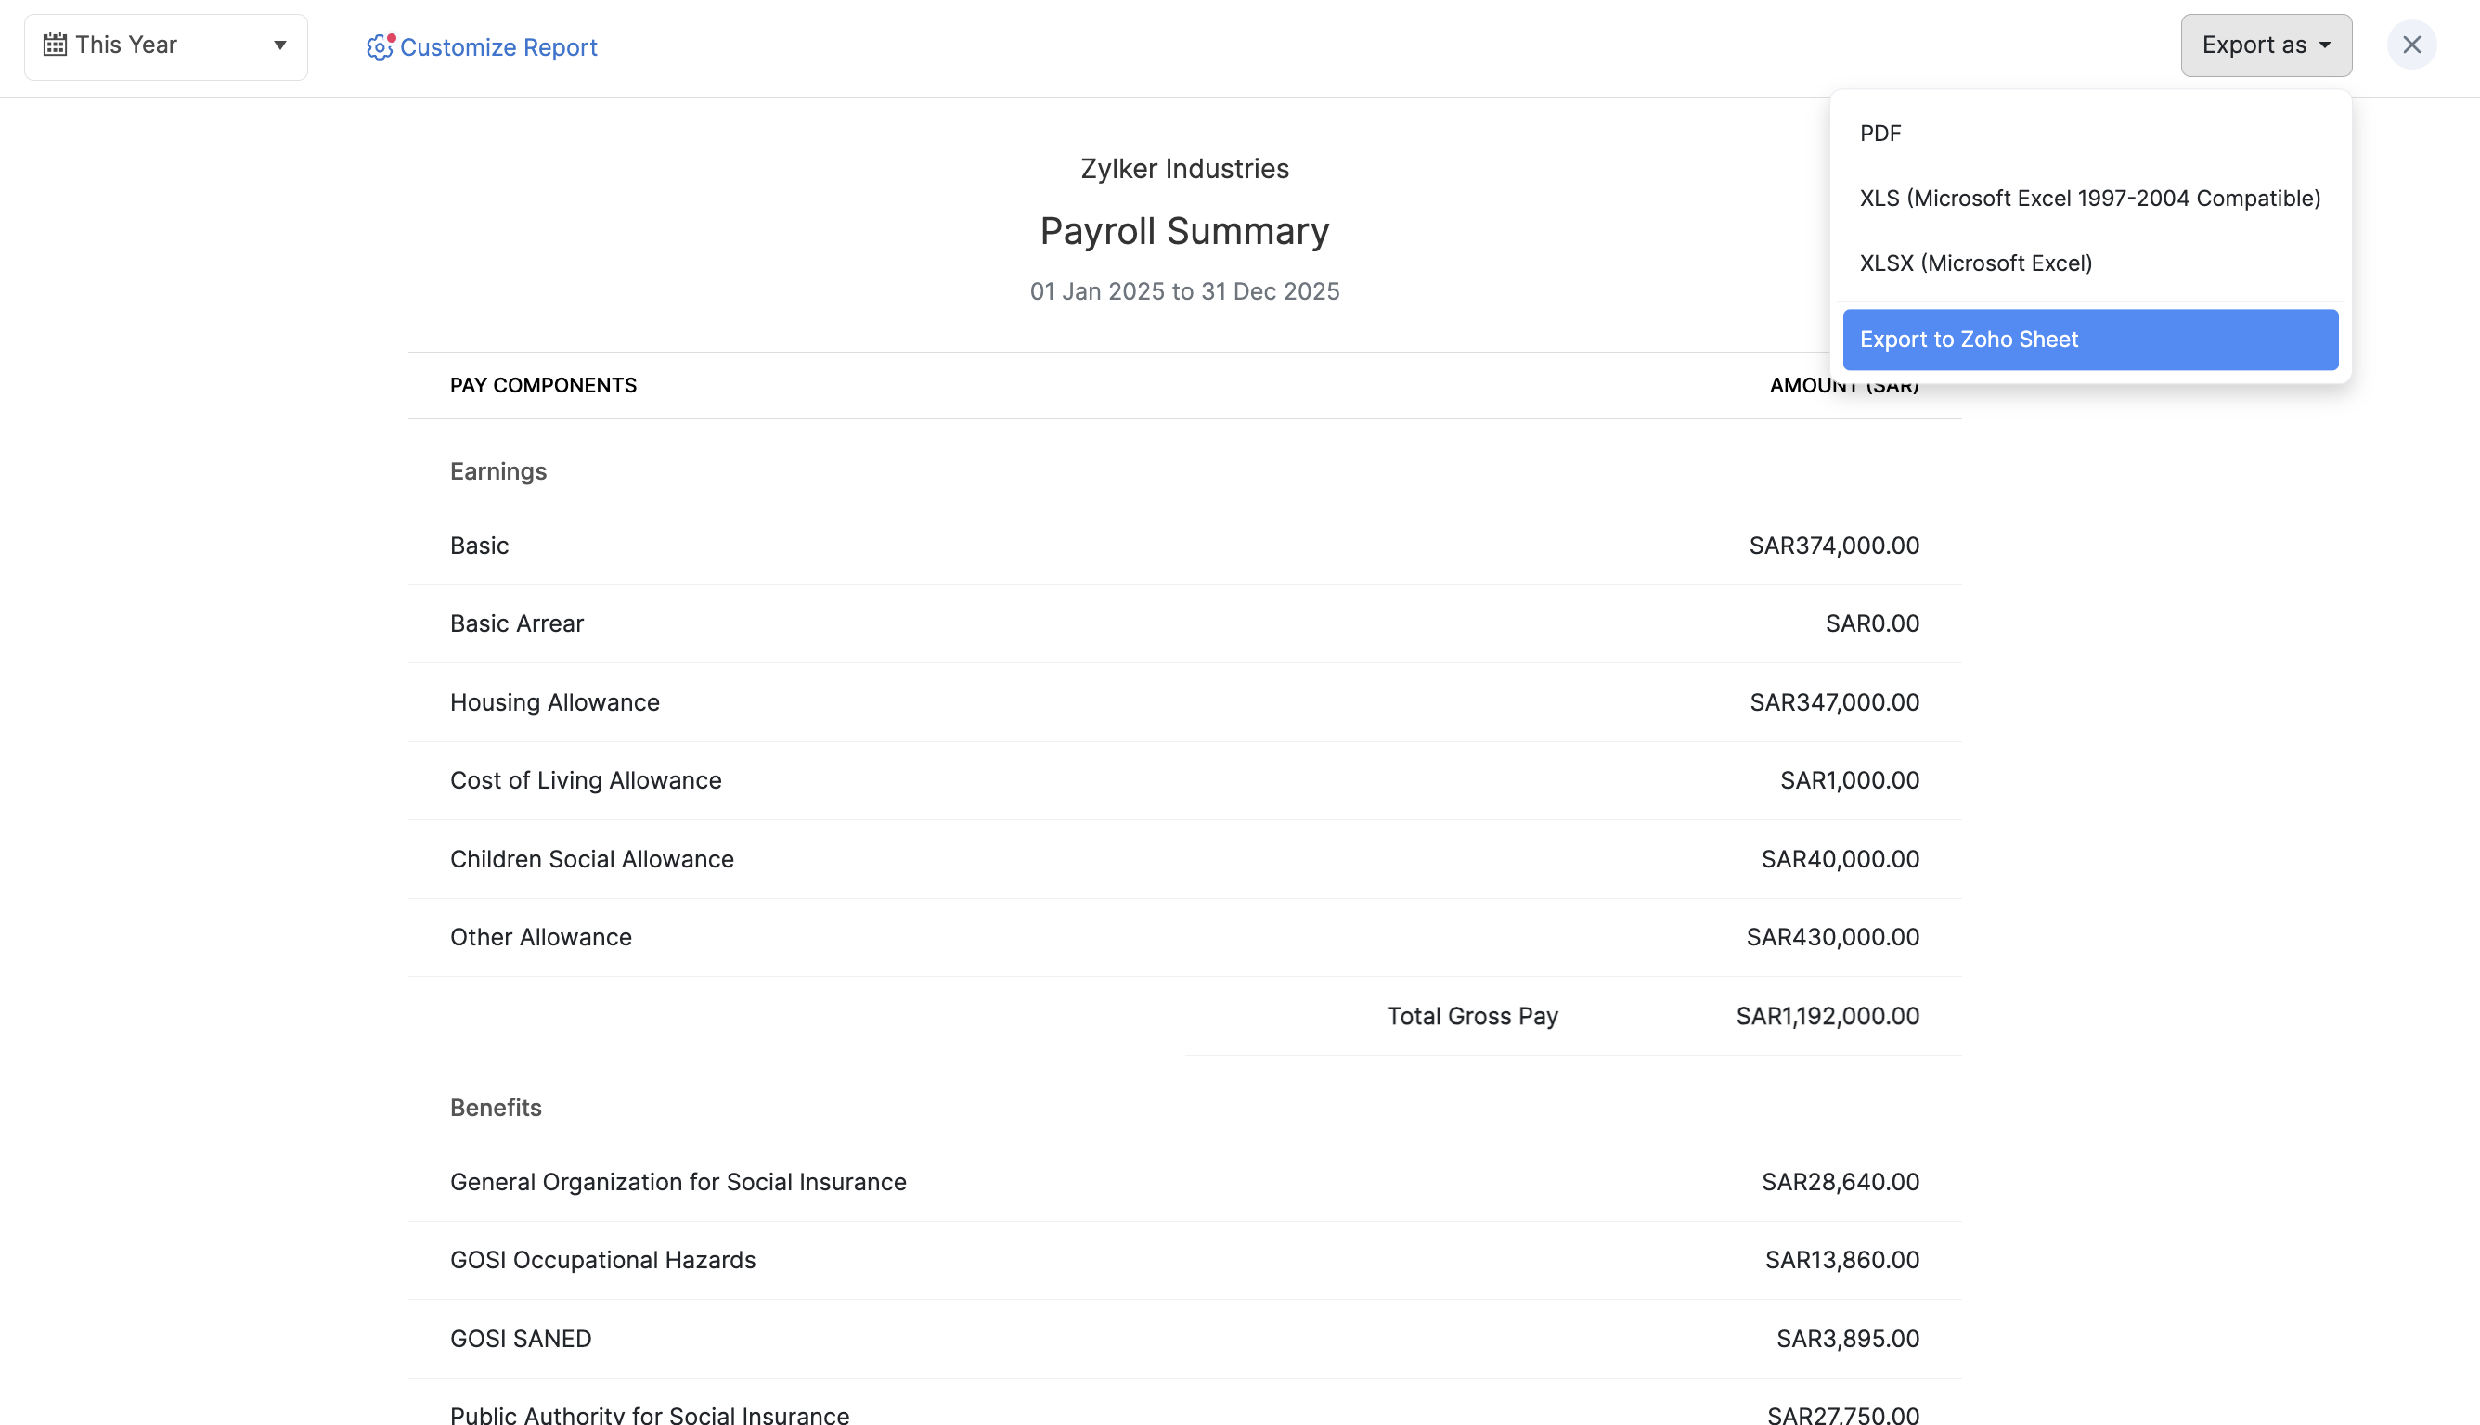Open the This Year date range selector

pos(165,46)
